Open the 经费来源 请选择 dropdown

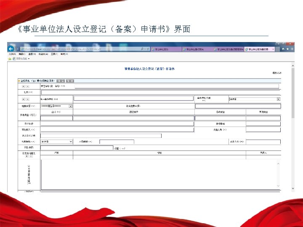(56, 106)
